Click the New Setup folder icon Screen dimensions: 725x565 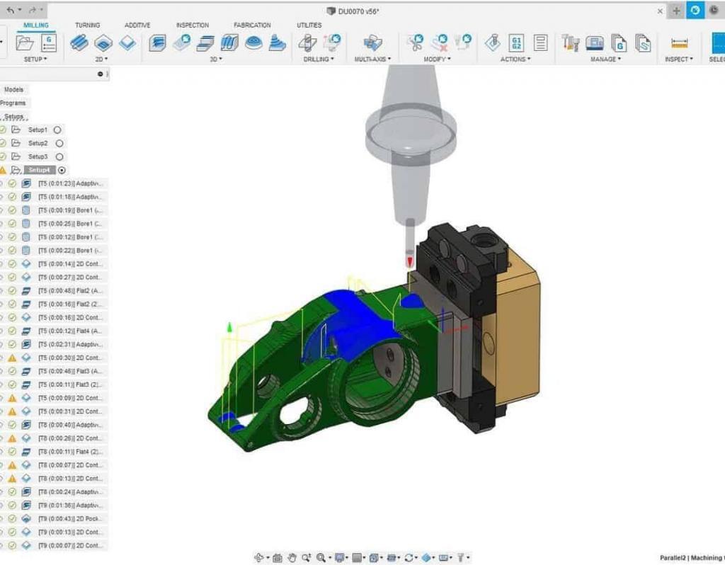coord(25,43)
